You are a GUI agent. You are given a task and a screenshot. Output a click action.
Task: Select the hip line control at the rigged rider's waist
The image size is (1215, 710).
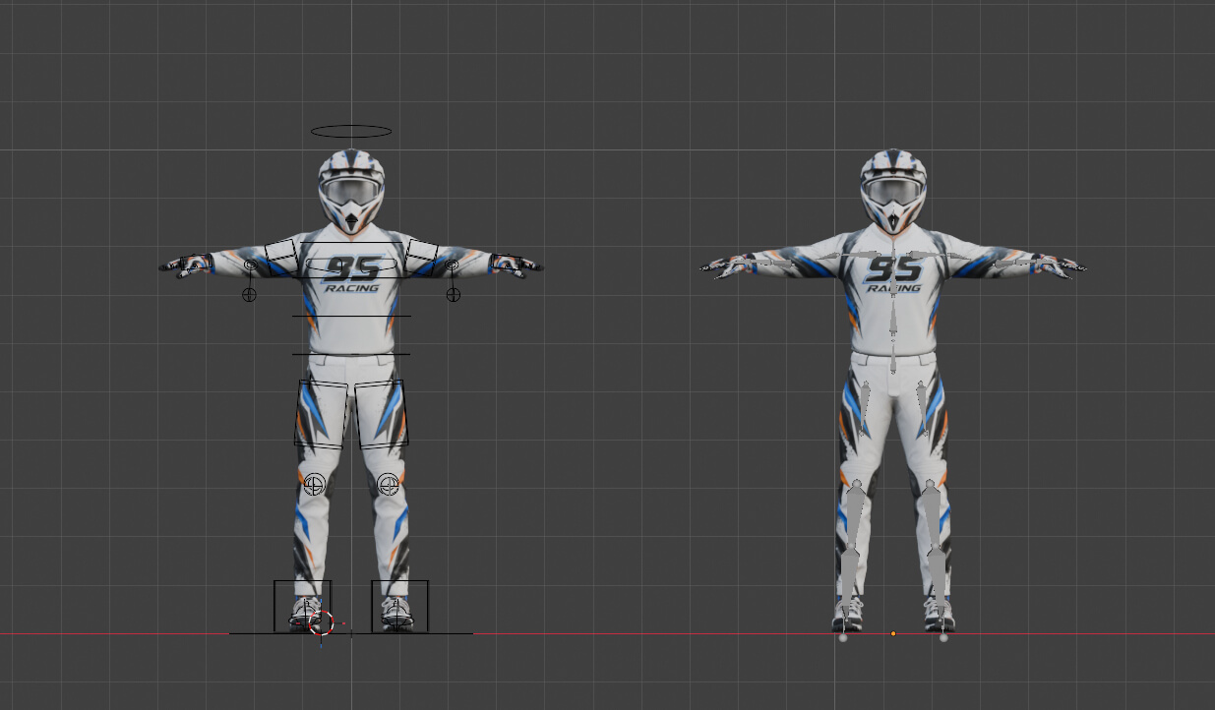(351, 354)
